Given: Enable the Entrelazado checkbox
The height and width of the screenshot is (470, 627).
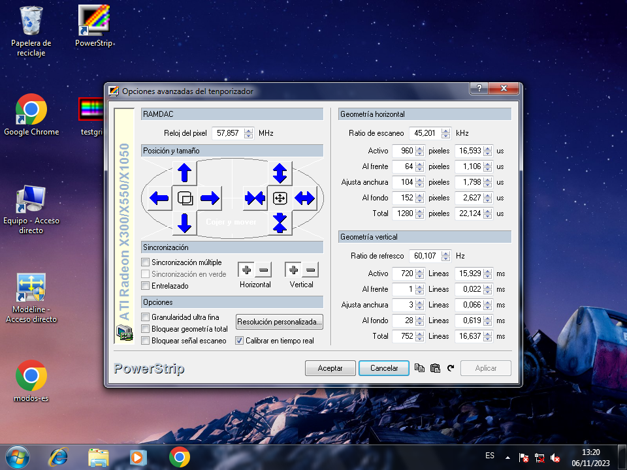Looking at the screenshot, I should (146, 286).
